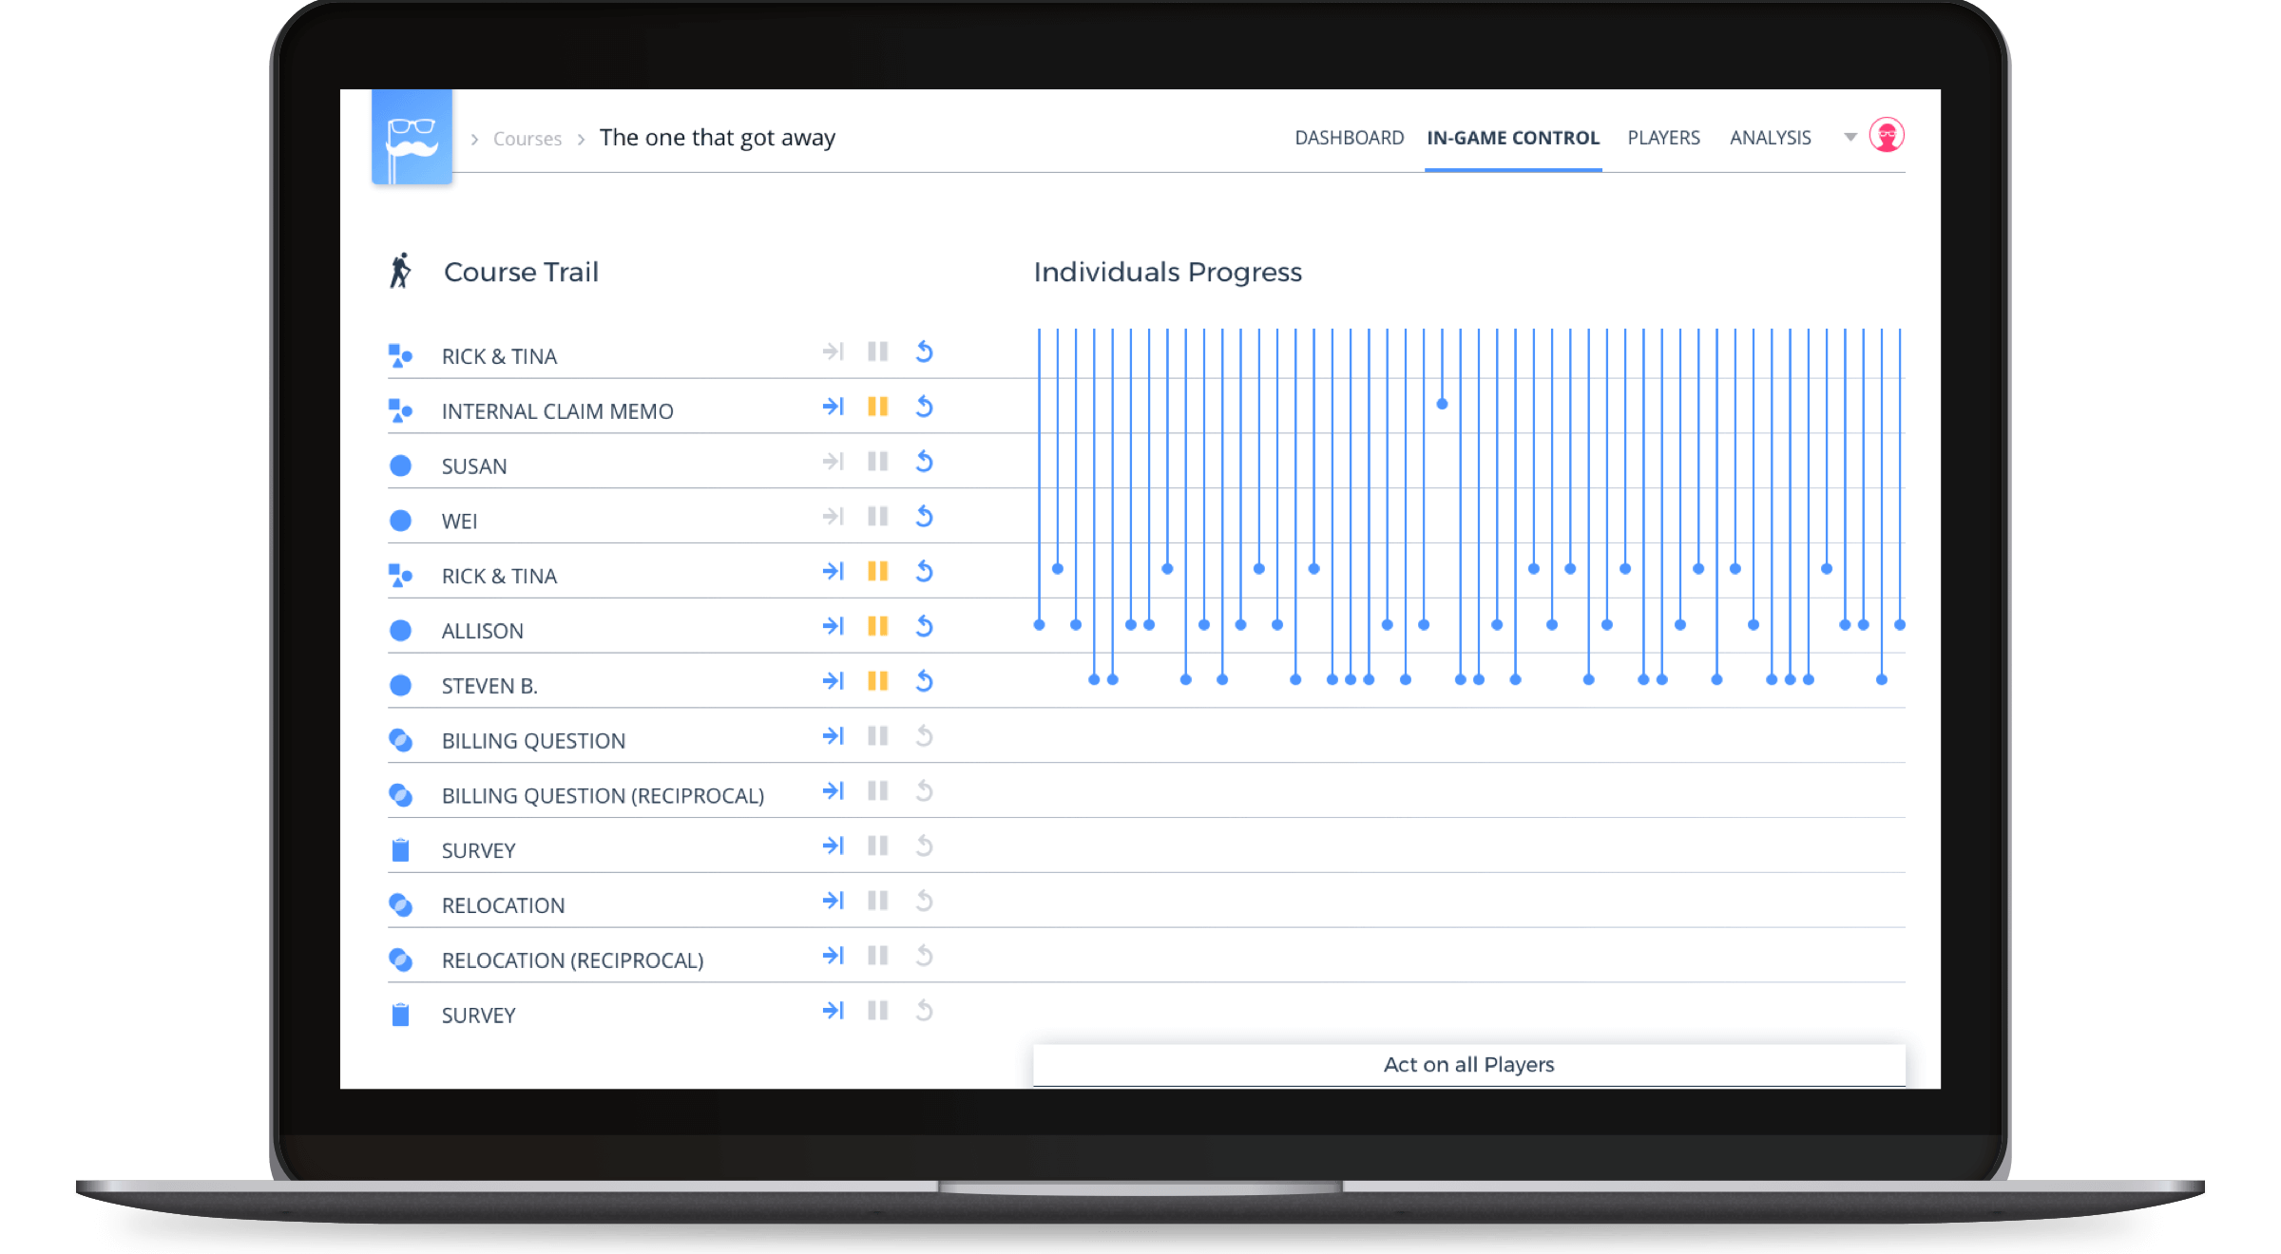Select the Susan trail item
The height and width of the screenshot is (1254, 2281).
coord(474,466)
